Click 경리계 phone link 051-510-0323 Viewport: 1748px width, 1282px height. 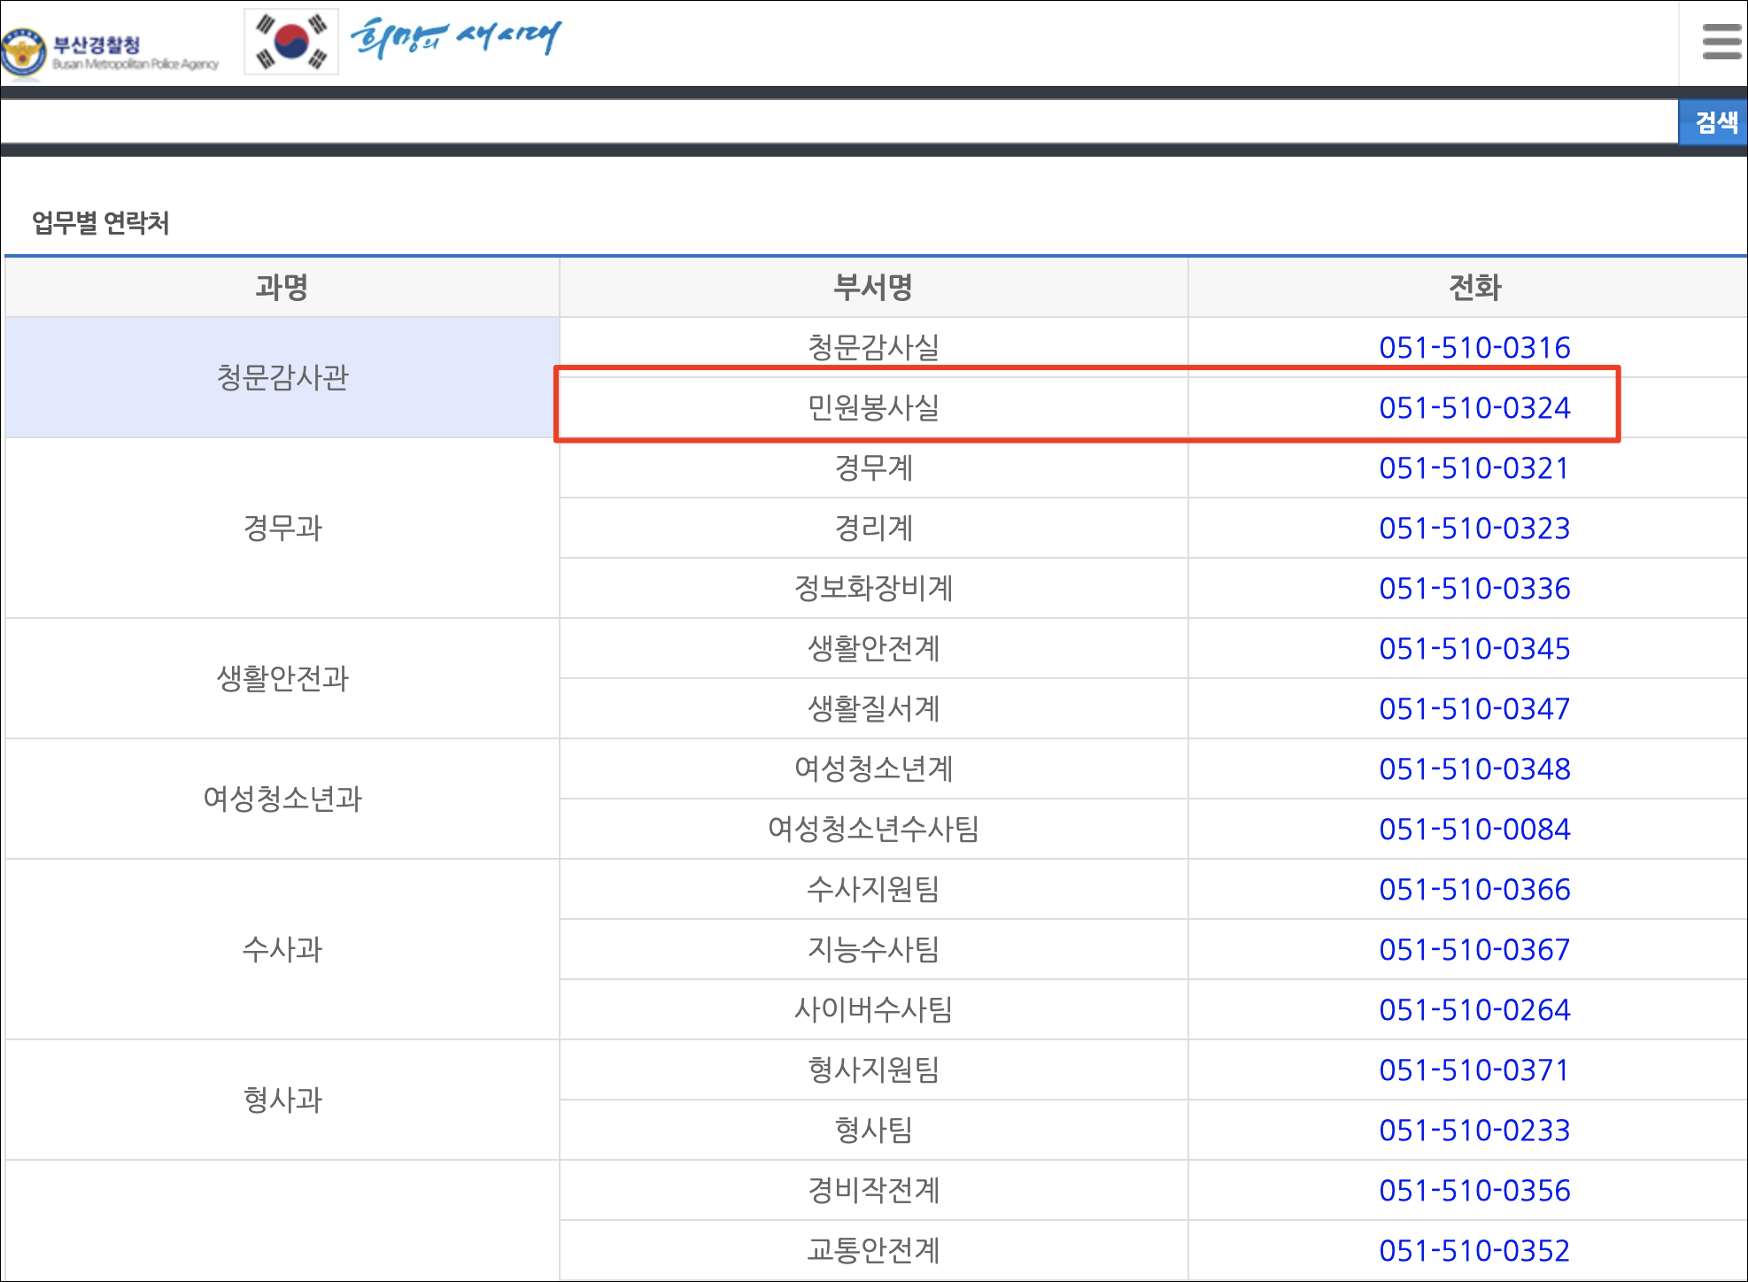pos(1473,529)
